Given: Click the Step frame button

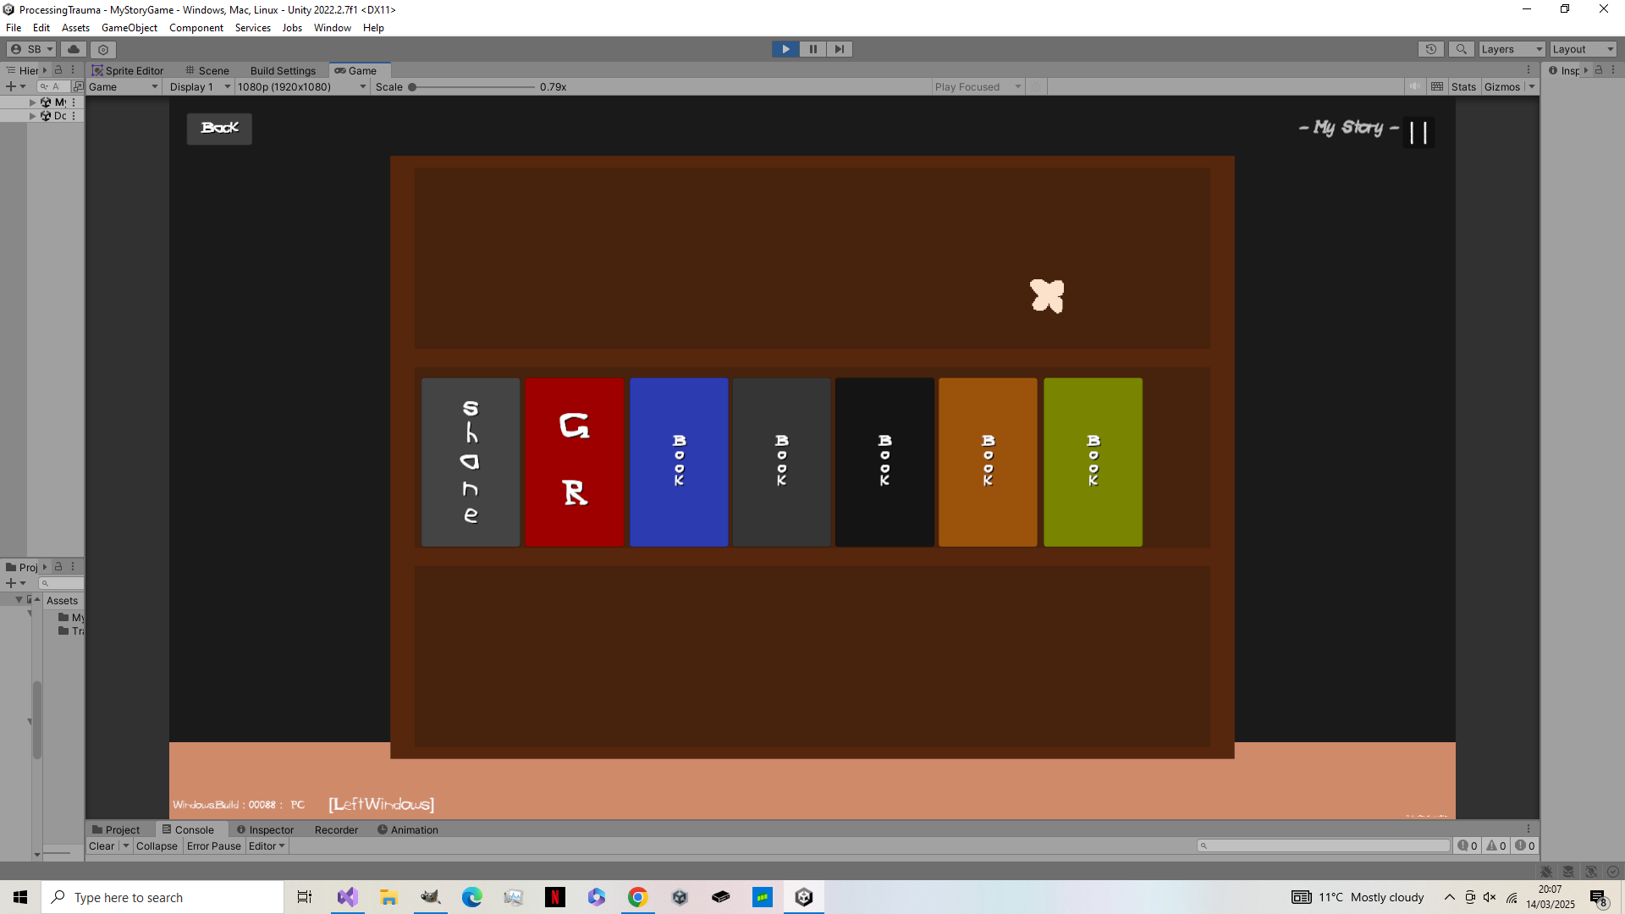Looking at the screenshot, I should (x=840, y=49).
